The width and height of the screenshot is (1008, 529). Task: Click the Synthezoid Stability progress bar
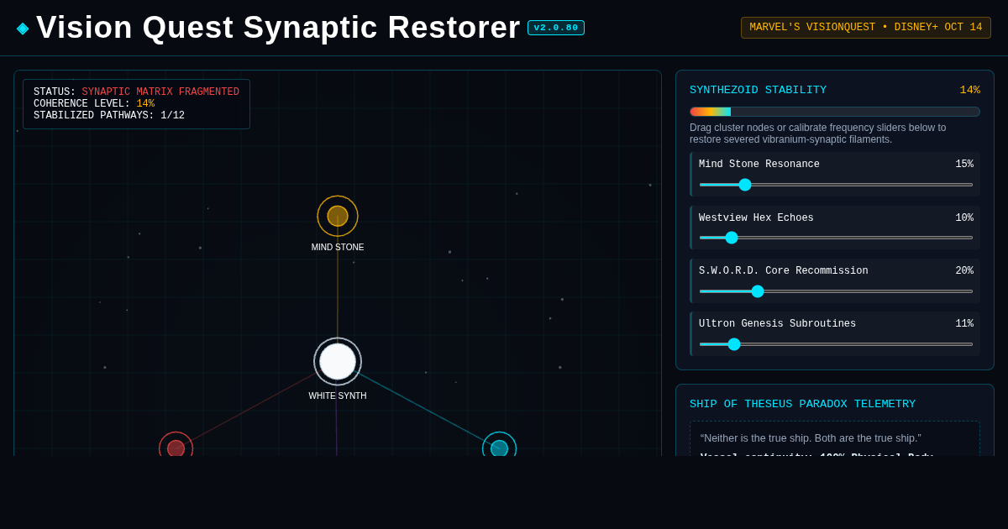pos(835,112)
